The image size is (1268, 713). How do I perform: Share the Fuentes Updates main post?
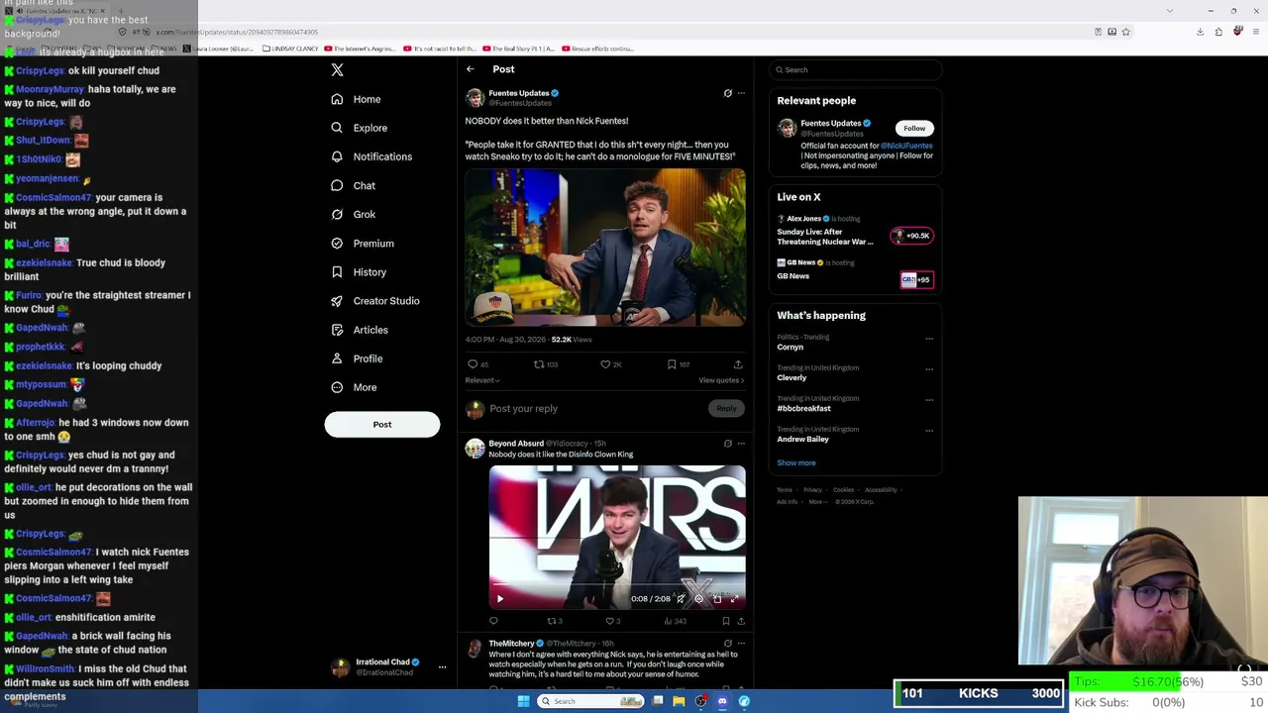738,364
